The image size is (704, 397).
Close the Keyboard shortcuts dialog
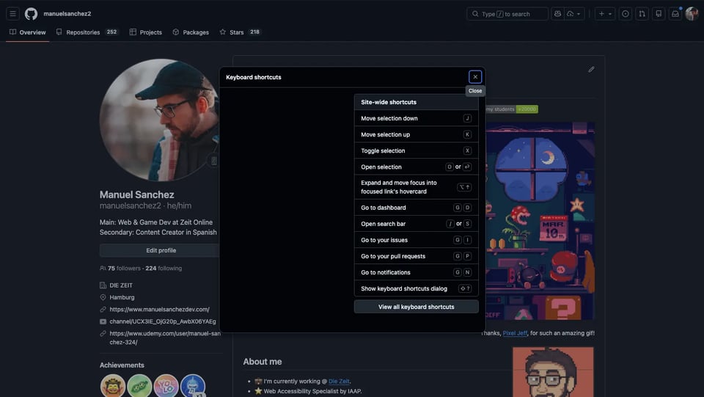pyautogui.click(x=475, y=77)
